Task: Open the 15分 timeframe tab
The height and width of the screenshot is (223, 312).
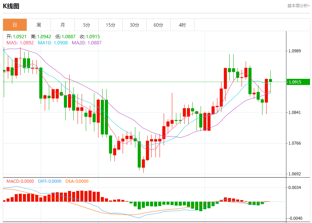Action: 110,25
